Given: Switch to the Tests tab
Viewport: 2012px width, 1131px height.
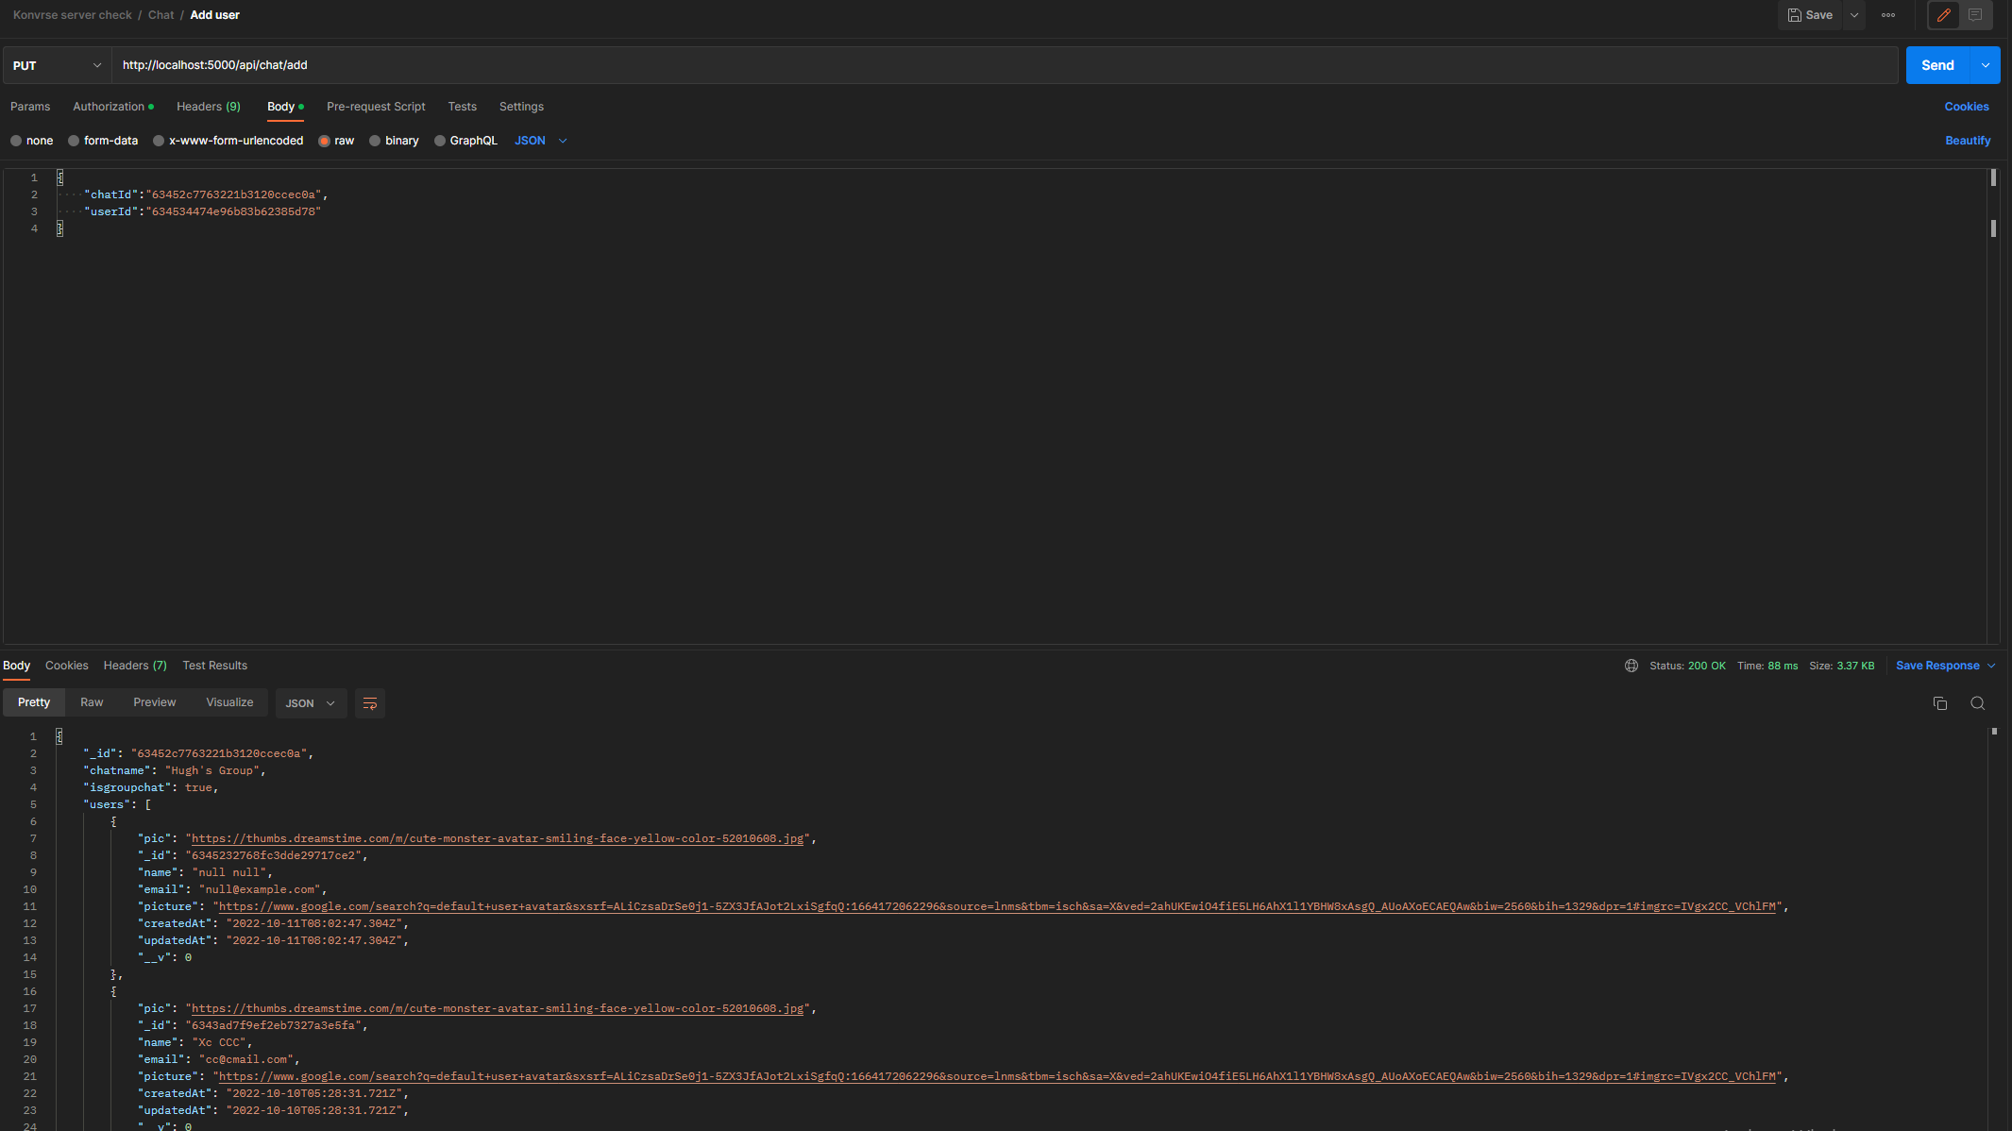Looking at the screenshot, I should click(463, 107).
